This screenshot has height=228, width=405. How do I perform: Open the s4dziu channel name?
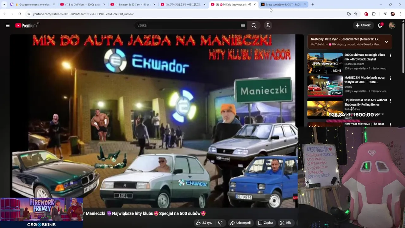point(348,87)
